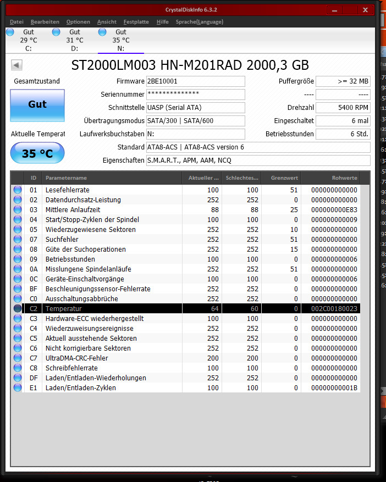Open the Festplatte menu
Screen dimensions: 386x482
click(x=136, y=22)
